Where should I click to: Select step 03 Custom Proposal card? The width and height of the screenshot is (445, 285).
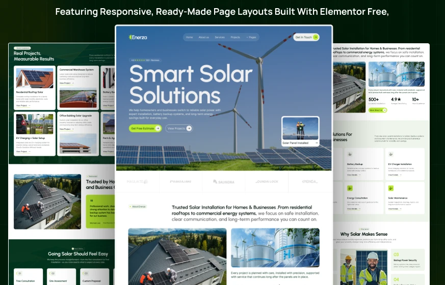tap(94, 277)
